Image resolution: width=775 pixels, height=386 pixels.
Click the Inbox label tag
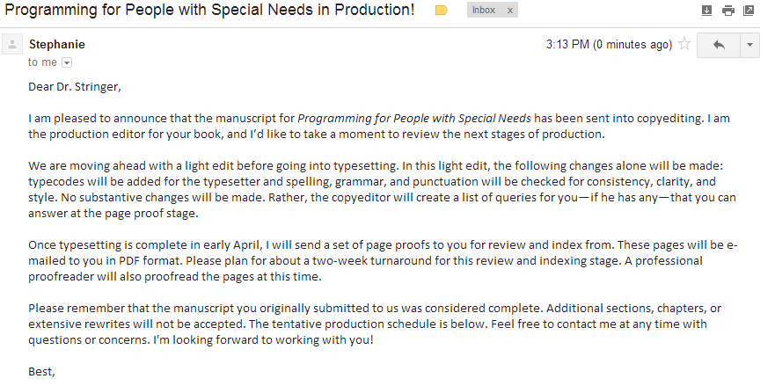coord(484,11)
